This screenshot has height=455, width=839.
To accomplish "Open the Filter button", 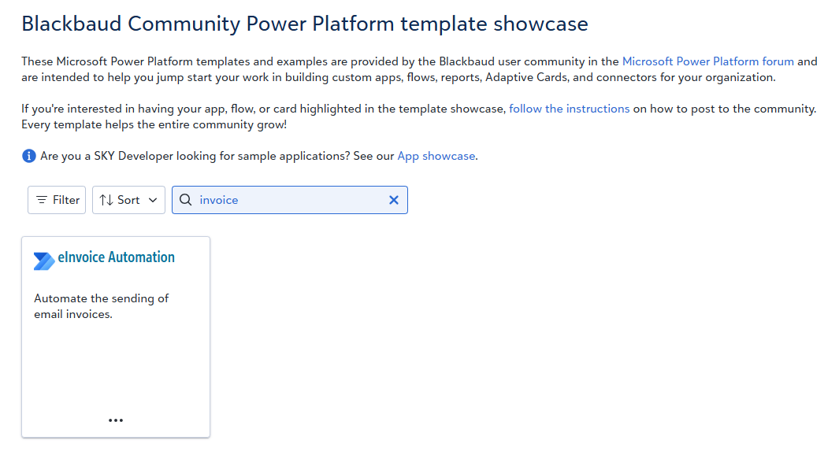I will [57, 200].
